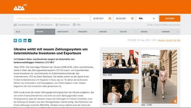Viewport: 191px width, 108px height.
Task: Share article on Twitter
Action: click(x=20, y=40)
